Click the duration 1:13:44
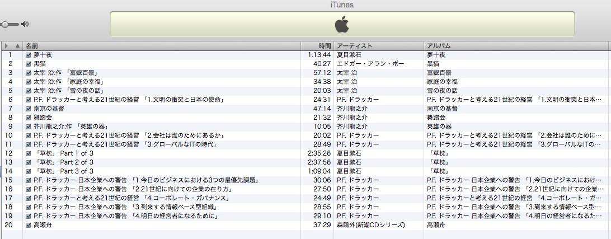 point(319,55)
